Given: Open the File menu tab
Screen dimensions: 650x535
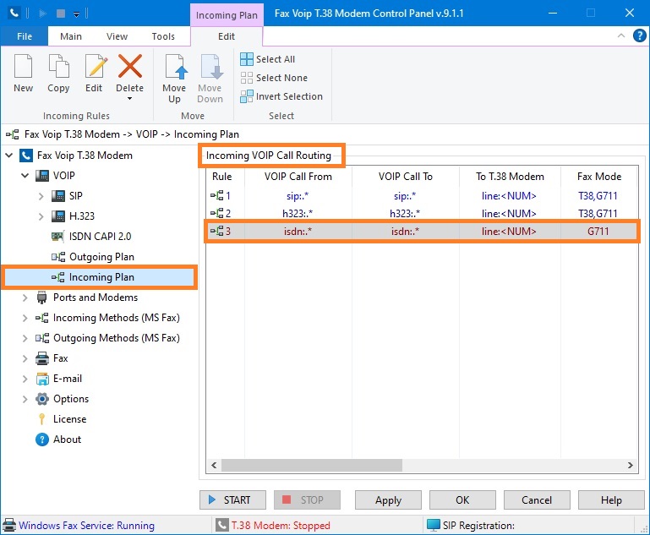Looking at the screenshot, I should pyautogui.click(x=24, y=36).
